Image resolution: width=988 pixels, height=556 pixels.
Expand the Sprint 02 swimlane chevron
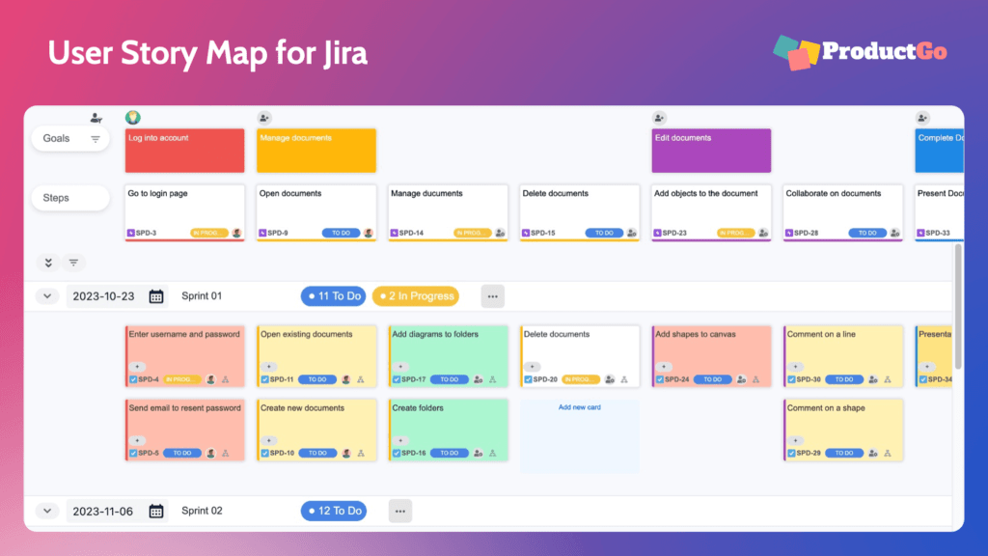[x=46, y=512]
